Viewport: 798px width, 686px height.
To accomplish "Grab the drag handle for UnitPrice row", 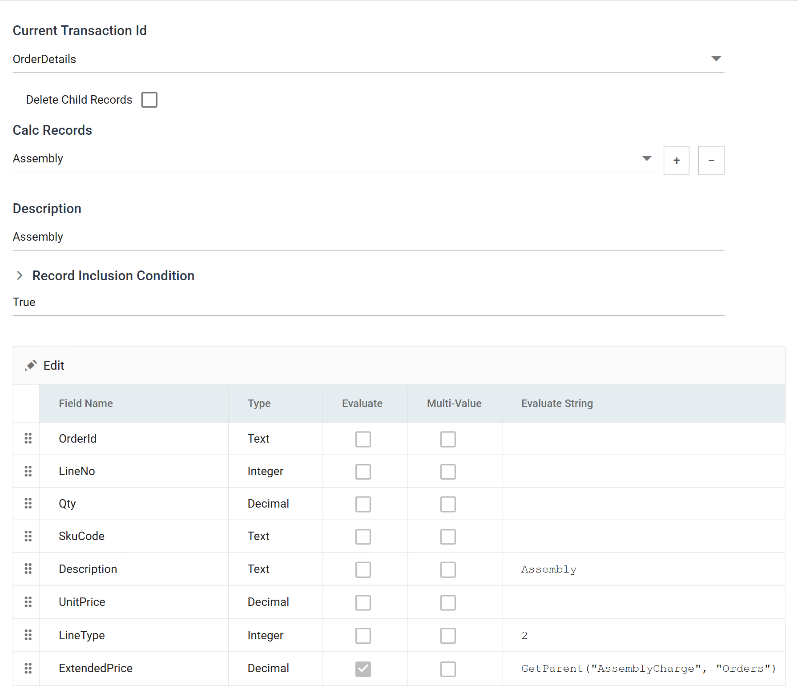I will (x=28, y=602).
